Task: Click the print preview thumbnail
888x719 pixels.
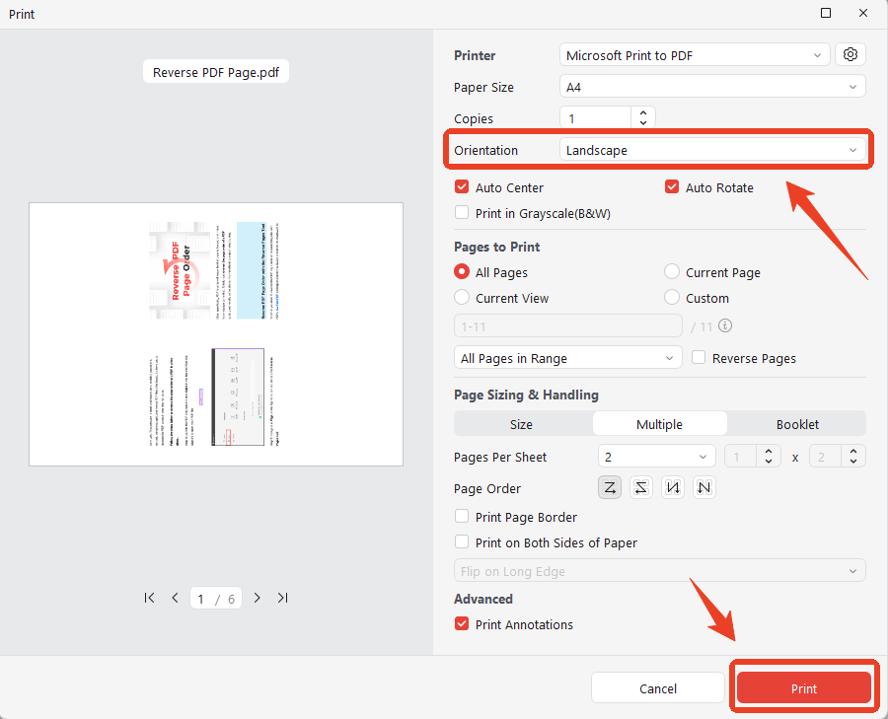Action: coord(216,334)
